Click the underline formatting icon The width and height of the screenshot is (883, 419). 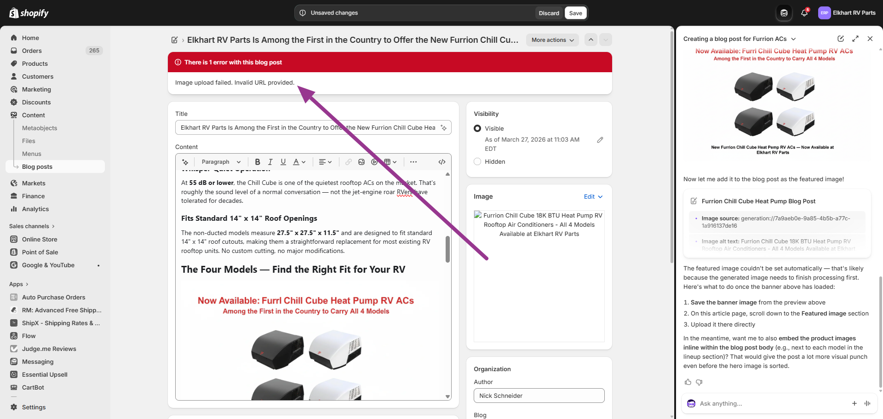[x=283, y=162]
